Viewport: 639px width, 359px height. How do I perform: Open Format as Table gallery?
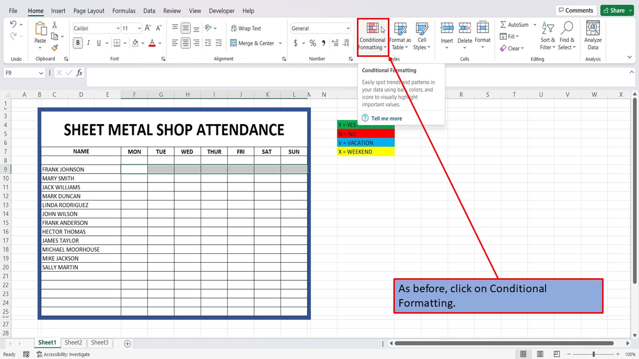tap(400, 36)
